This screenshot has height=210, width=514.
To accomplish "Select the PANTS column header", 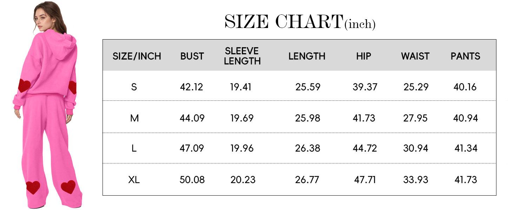I will pyautogui.click(x=465, y=56).
